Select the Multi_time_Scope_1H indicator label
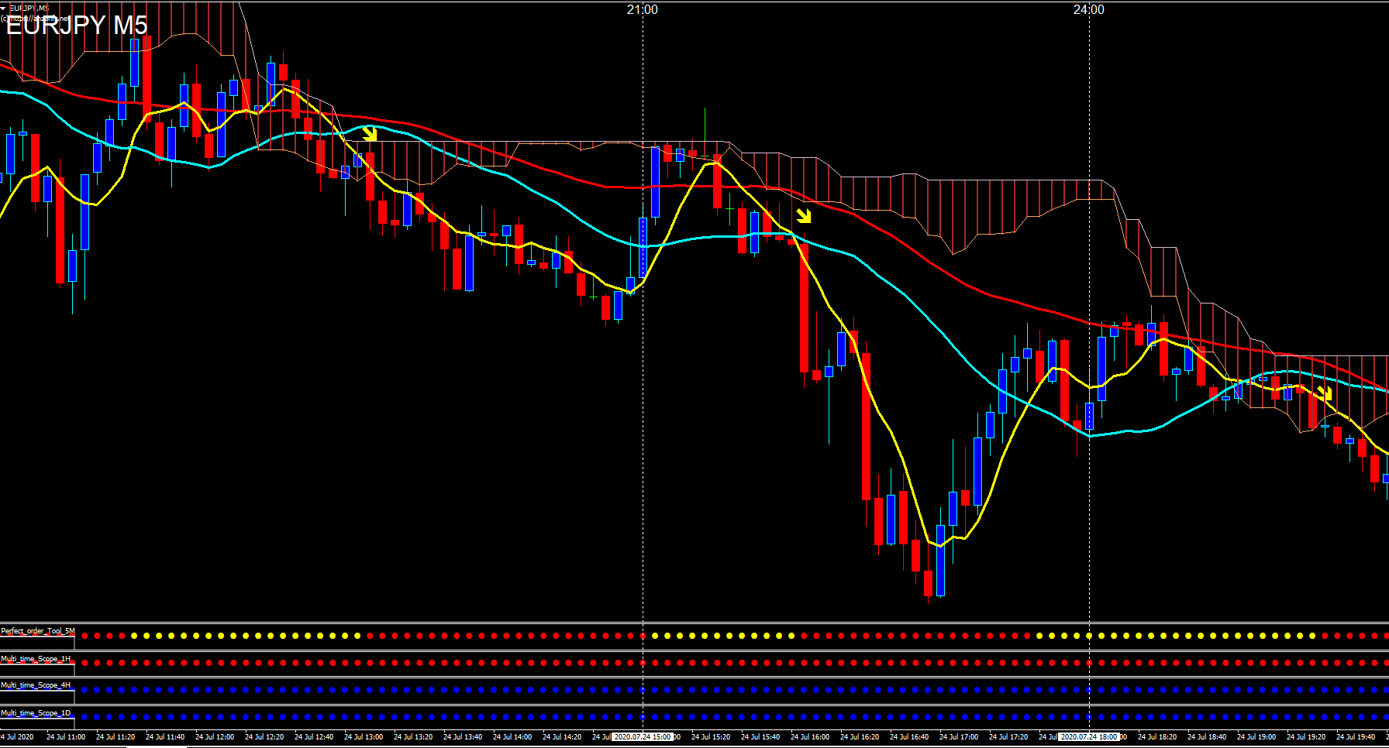Viewport: 1389px width, 748px height. 36,659
